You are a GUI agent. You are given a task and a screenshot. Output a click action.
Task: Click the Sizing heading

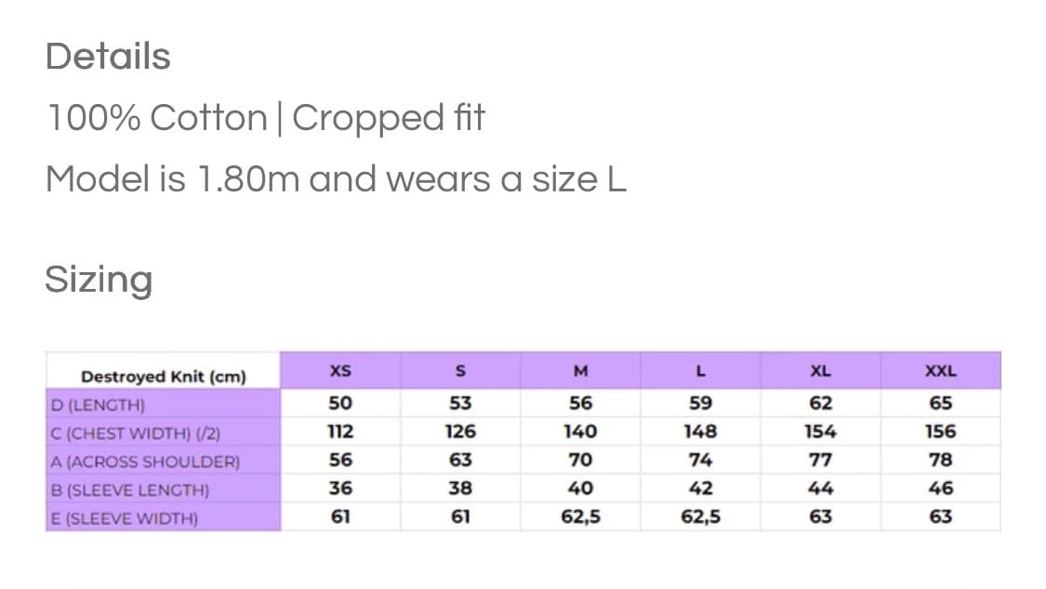pyautogui.click(x=99, y=279)
